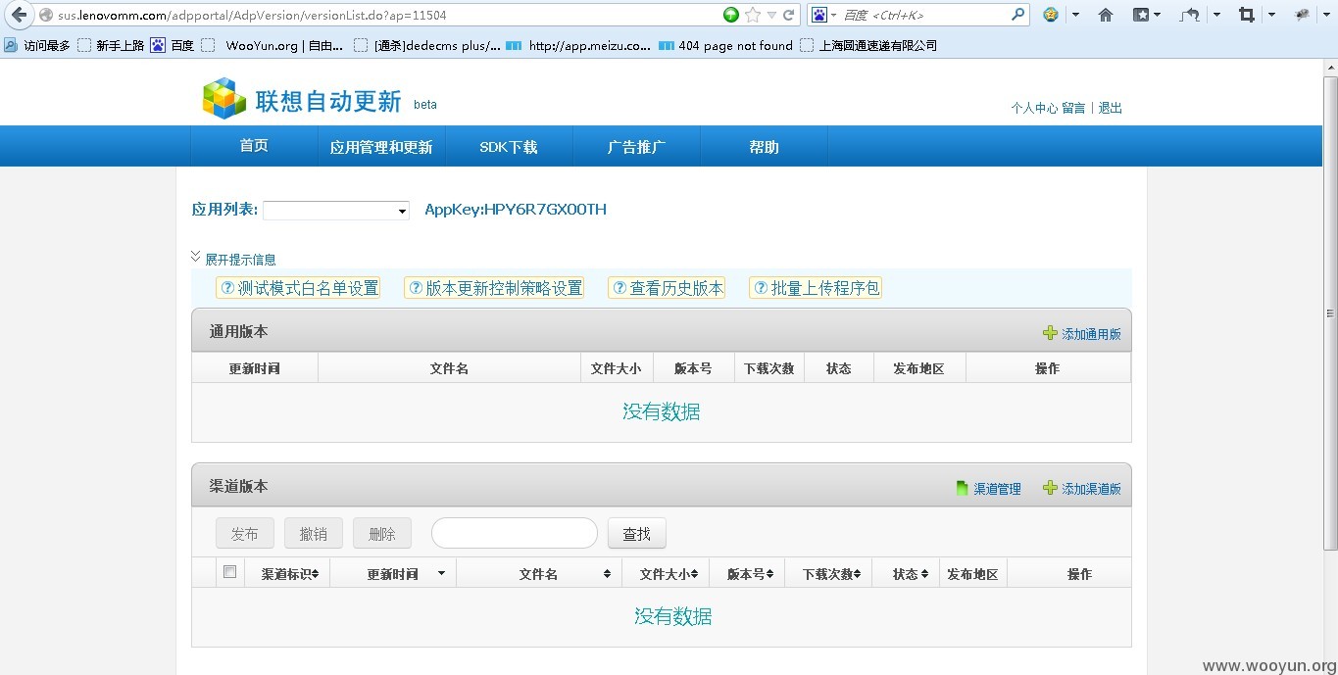Sort channel table by 更新时间 column
The image size is (1338, 675).
click(394, 574)
